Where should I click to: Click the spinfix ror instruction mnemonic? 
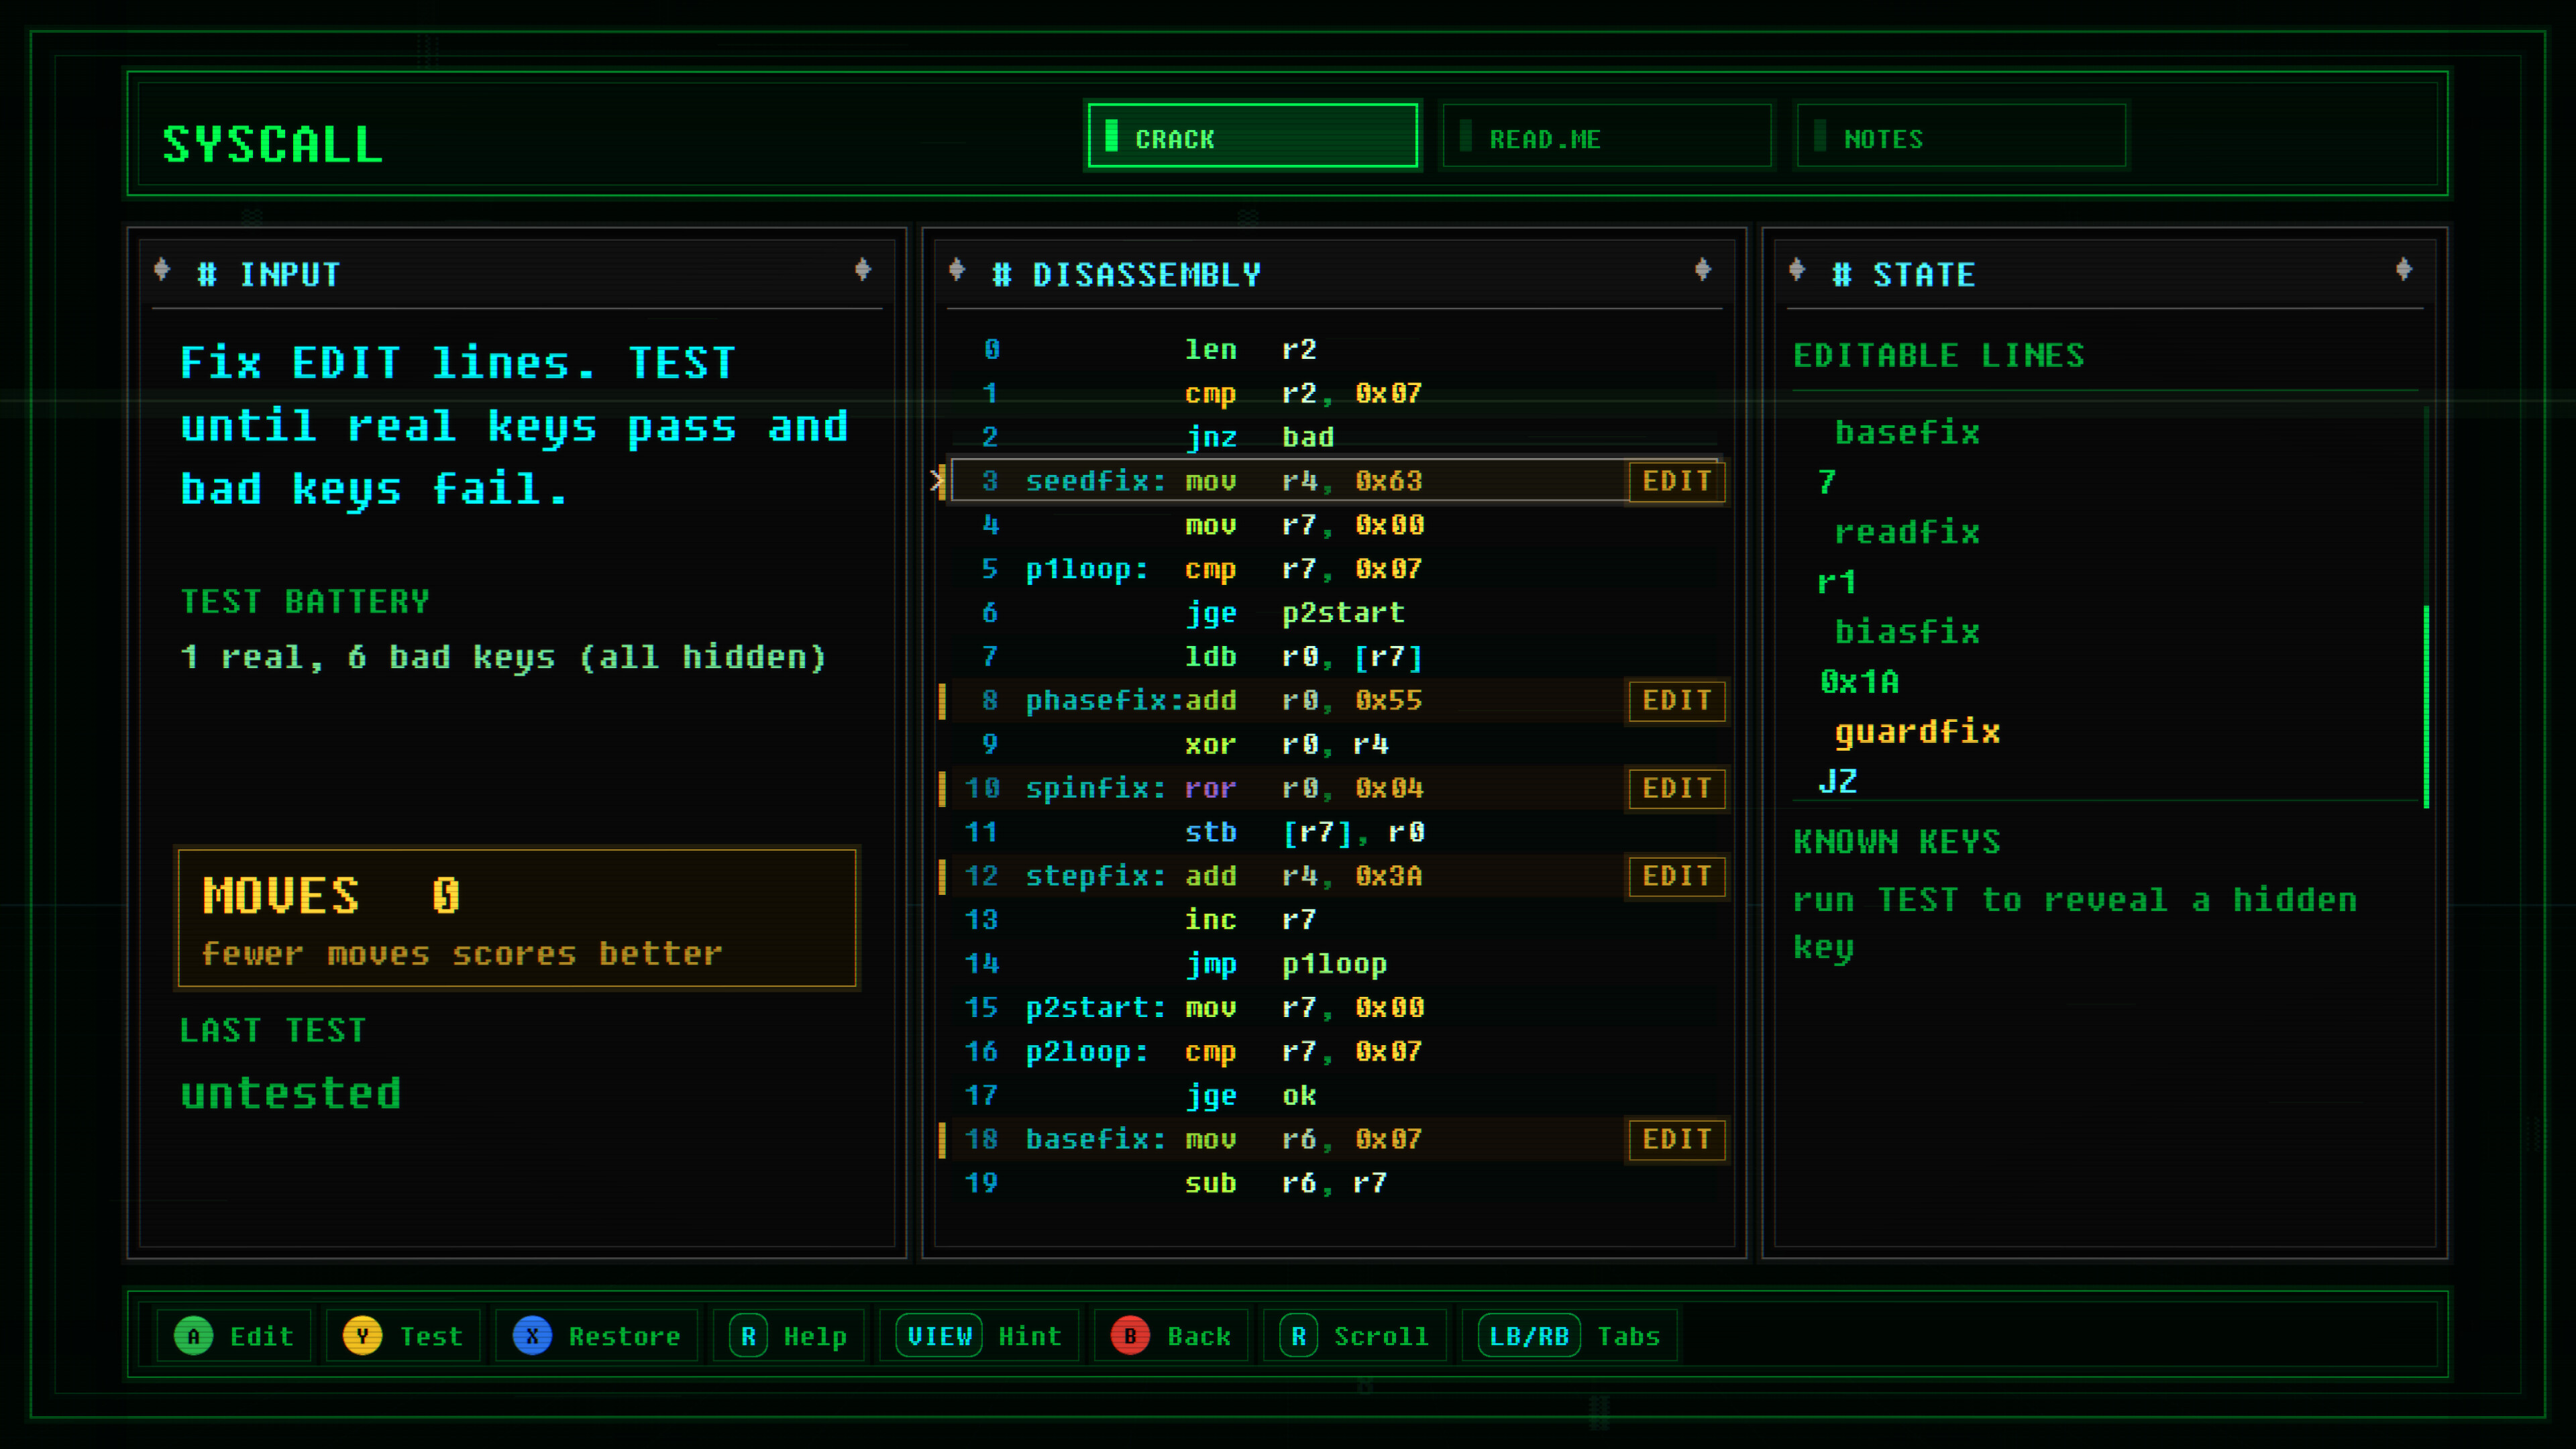(1211, 788)
